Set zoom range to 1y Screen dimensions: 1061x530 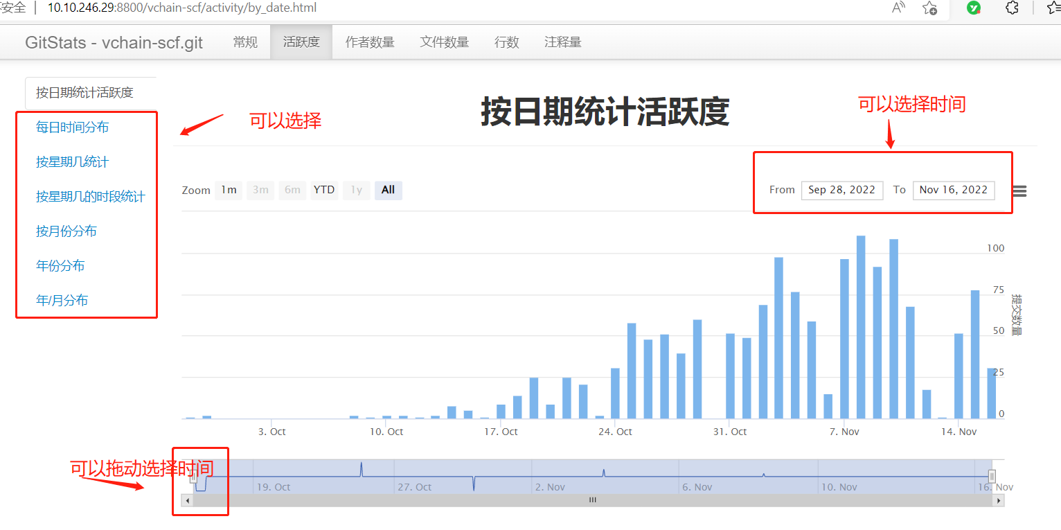pyautogui.click(x=356, y=190)
